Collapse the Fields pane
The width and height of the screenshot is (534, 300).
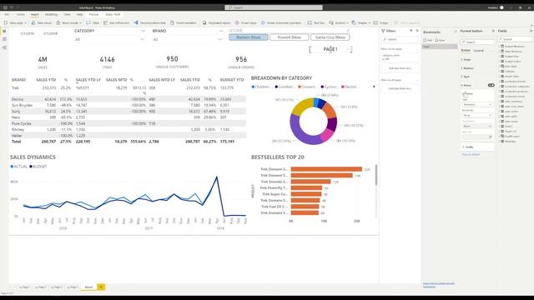(x=531, y=31)
